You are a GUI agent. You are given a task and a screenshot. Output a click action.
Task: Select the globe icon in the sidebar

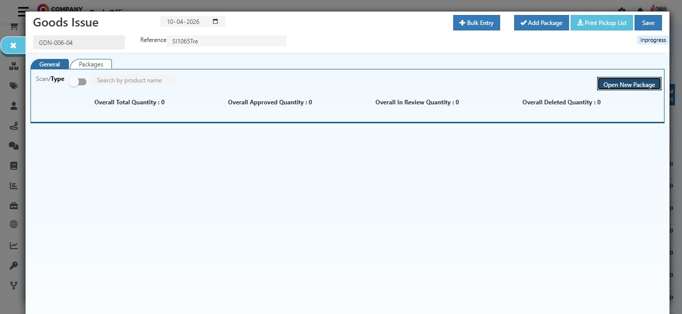(13, 225)
